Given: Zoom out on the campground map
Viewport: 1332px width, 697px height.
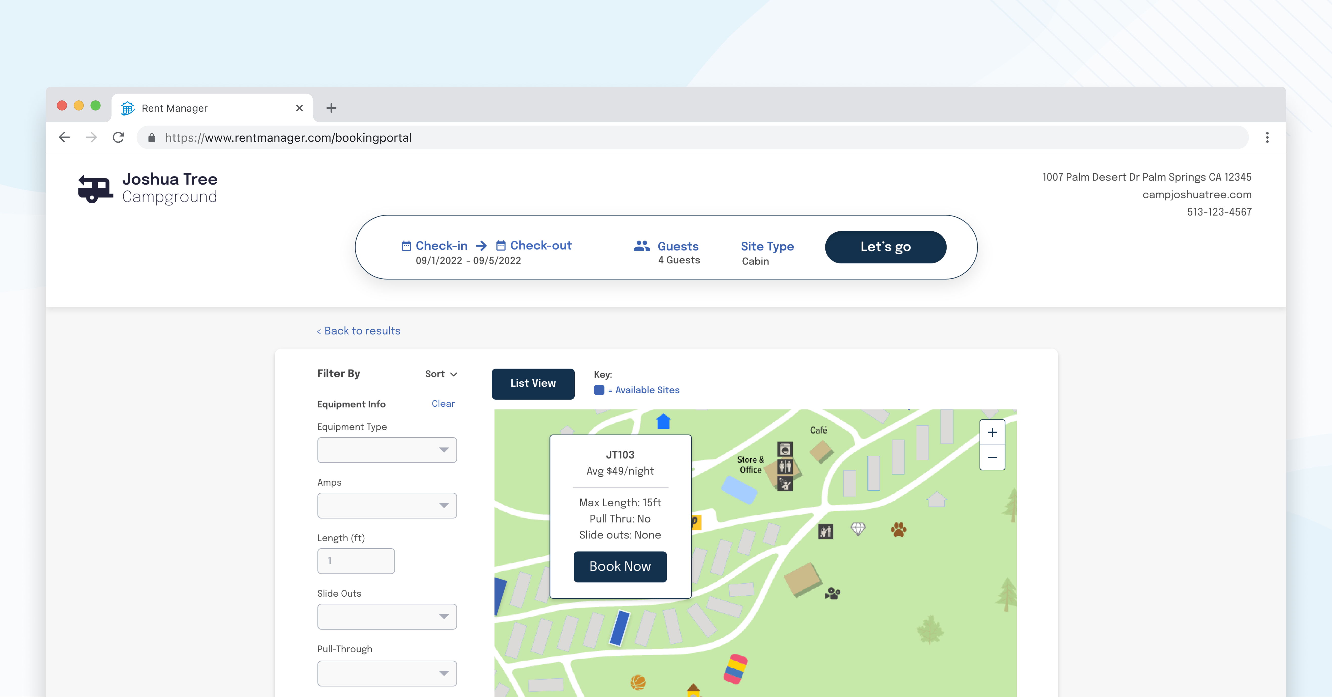Looking at the screenshot, I should click(992, 457).
